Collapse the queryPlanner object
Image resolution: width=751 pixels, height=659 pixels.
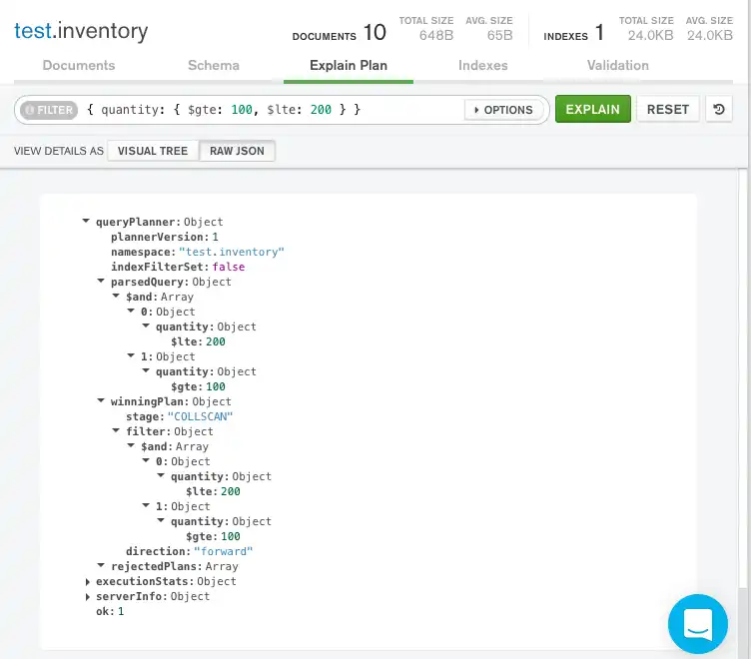(x=87, y=222)
